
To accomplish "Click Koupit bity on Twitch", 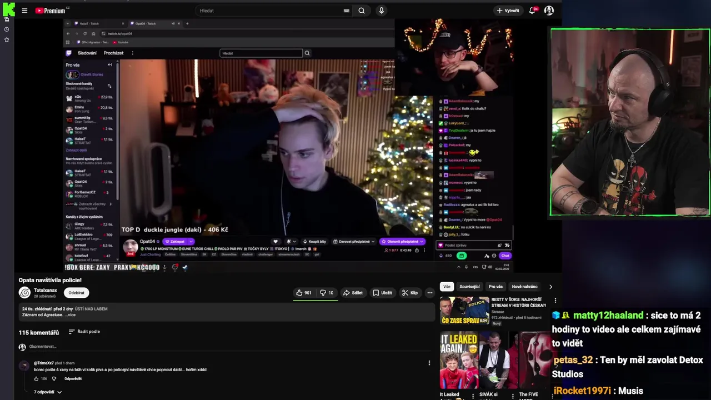I will (x=315, y=242).
